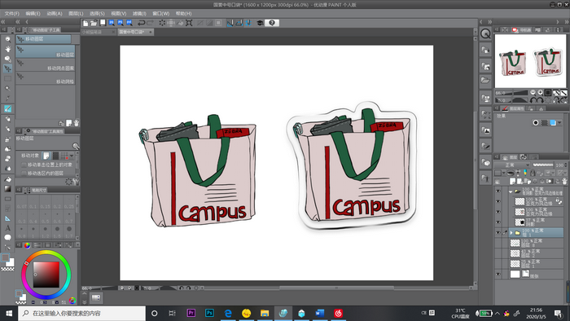The image size is (570, 321).
Task: Rotate left in Navigator panel
Action: 533,100
